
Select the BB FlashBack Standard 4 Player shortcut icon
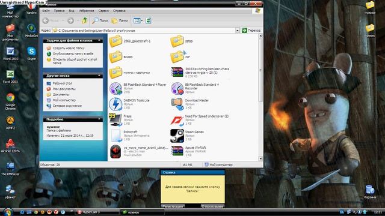tap(115, 88)
